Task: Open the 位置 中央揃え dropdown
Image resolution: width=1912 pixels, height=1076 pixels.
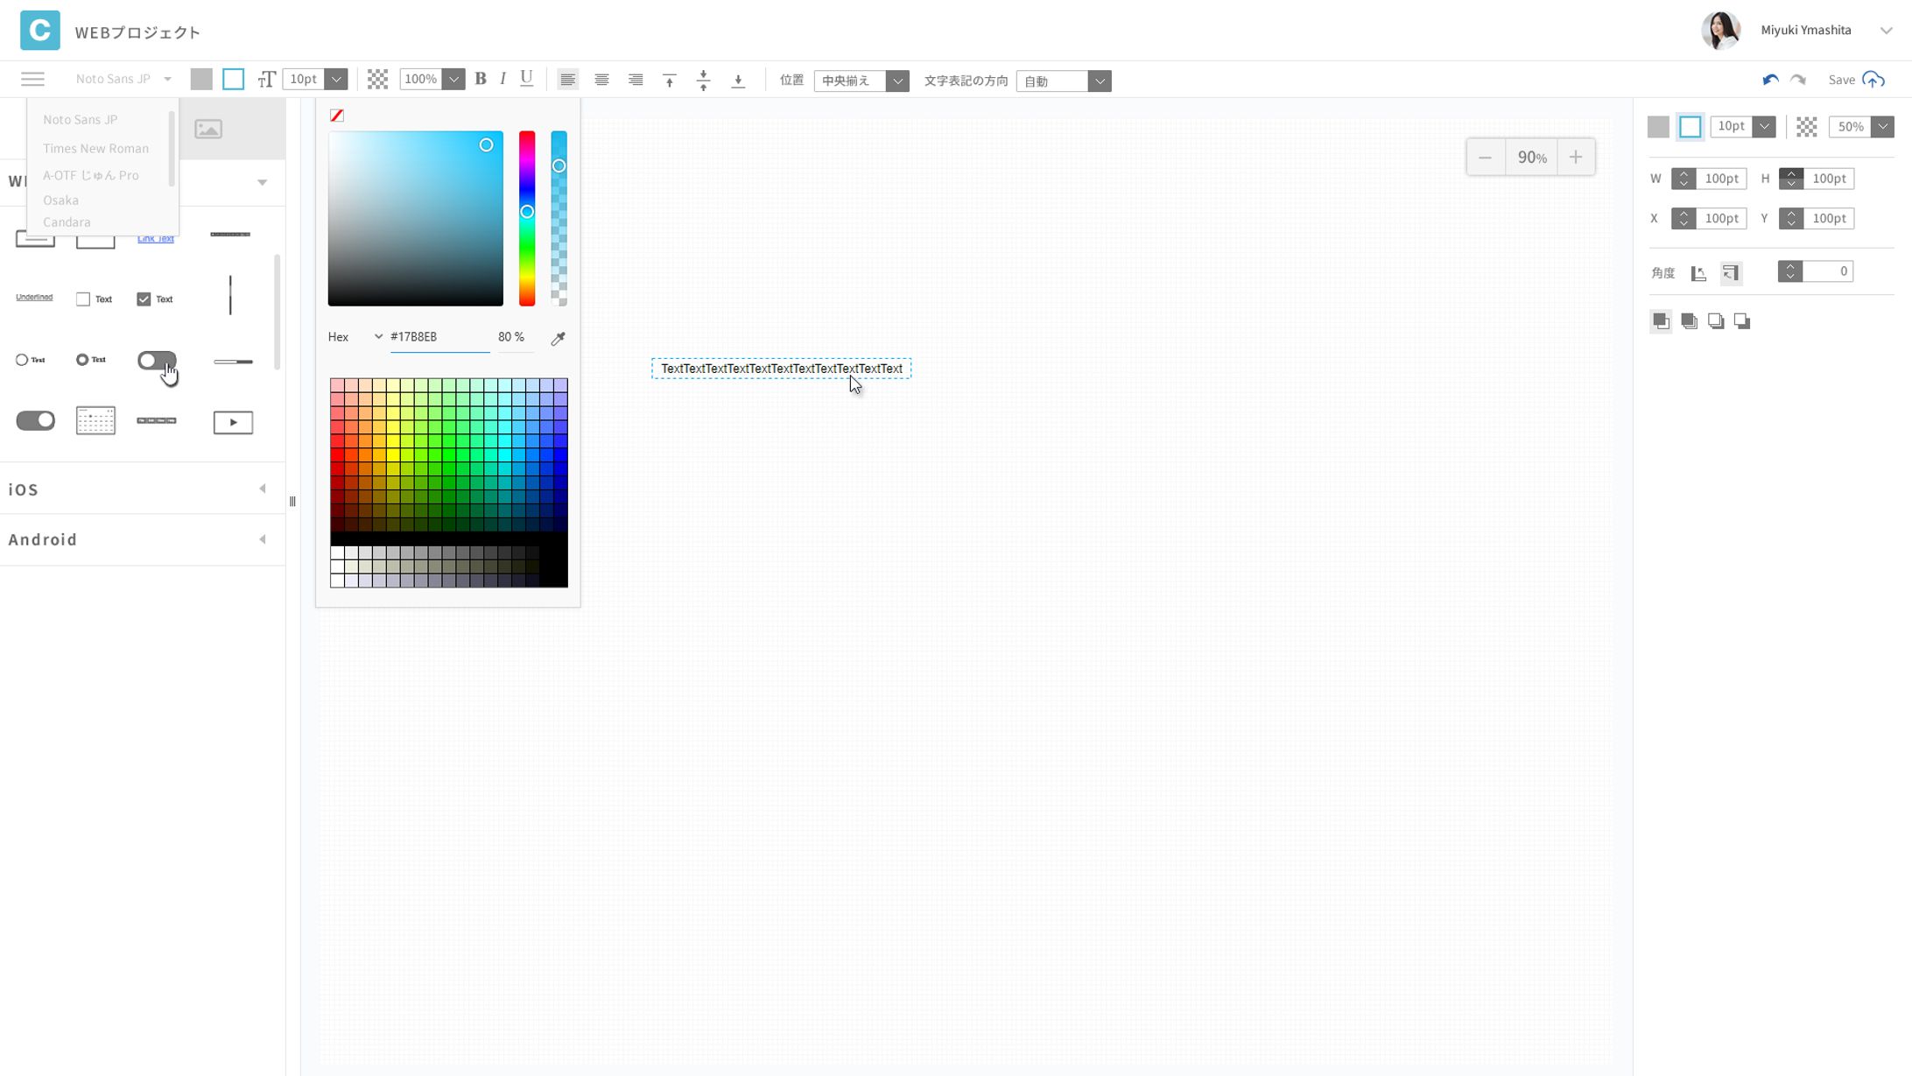Action: [x=861, y=81]
